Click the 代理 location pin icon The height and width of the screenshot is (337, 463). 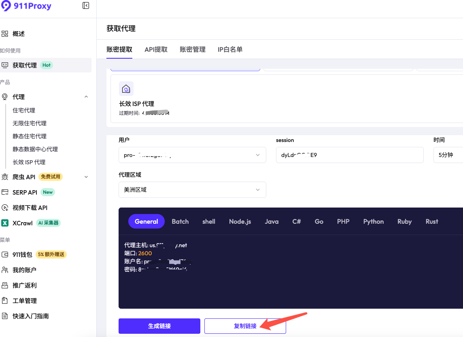click(5, 97)
